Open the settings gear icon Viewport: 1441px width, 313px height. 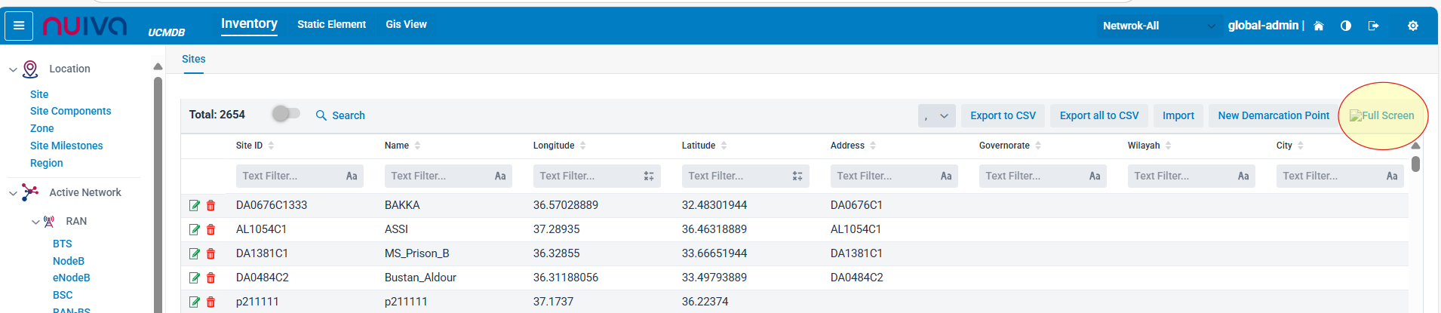click(x=1413, y=26)
